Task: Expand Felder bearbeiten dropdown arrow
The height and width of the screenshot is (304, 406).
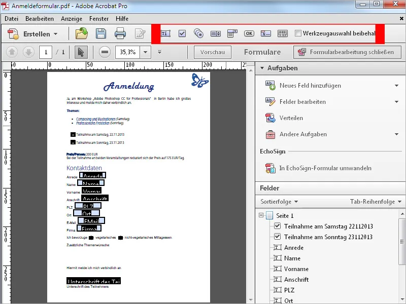Action: coord(396,102)
